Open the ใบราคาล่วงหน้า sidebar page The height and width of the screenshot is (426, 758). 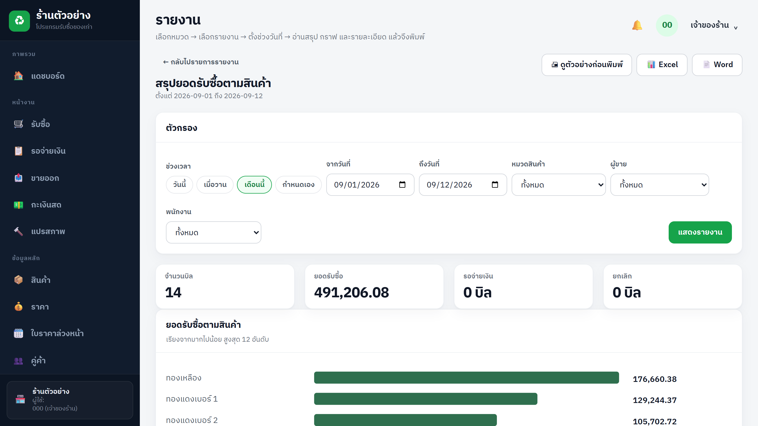[x=70, y=333]
